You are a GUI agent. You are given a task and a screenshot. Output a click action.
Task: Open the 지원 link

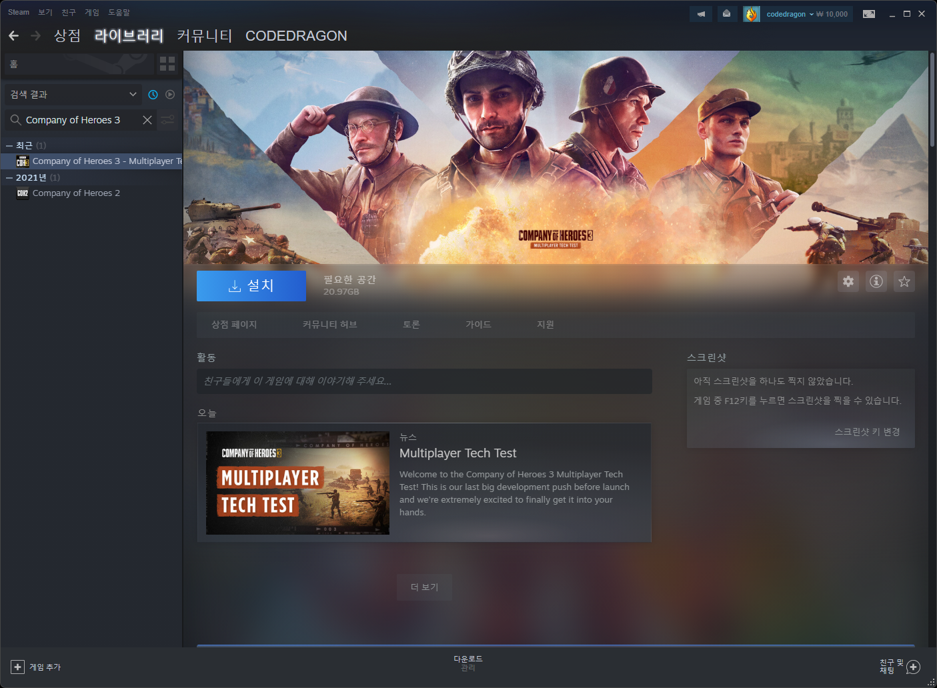pyautogui.click(x=546, y=325)
